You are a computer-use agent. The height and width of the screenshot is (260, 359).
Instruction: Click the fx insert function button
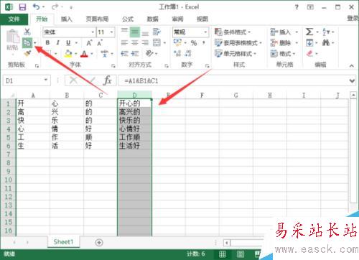108,80
